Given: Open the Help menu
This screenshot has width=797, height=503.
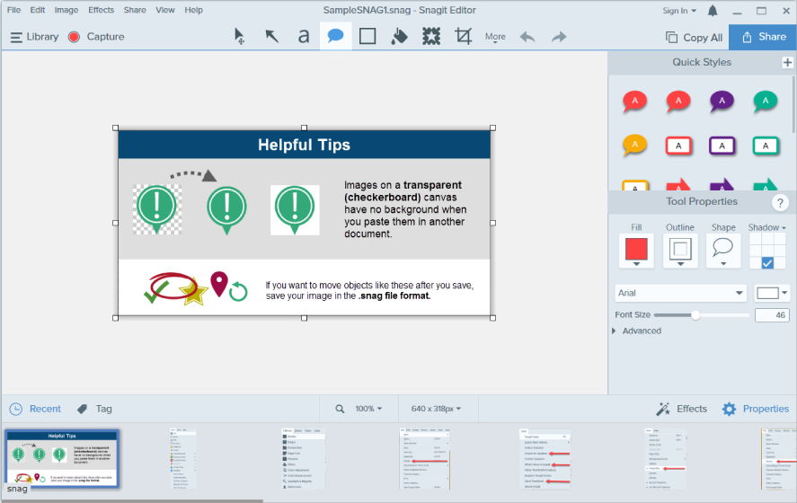Looking at the screenshot, I should pos(194,10).
